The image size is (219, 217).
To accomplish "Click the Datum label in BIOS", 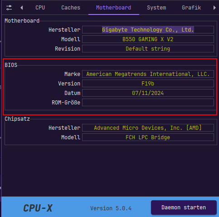I will coord(72,93).
